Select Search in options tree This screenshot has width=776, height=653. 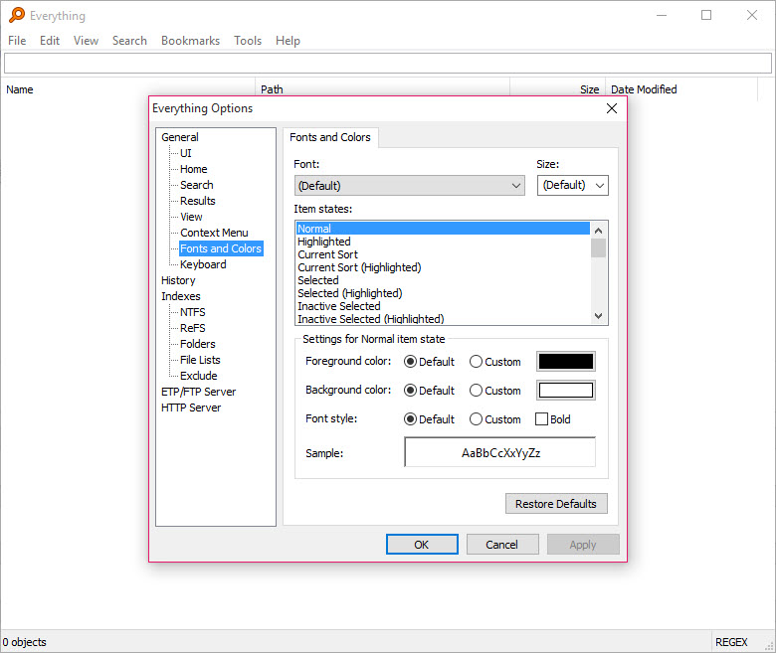[196, 185]
